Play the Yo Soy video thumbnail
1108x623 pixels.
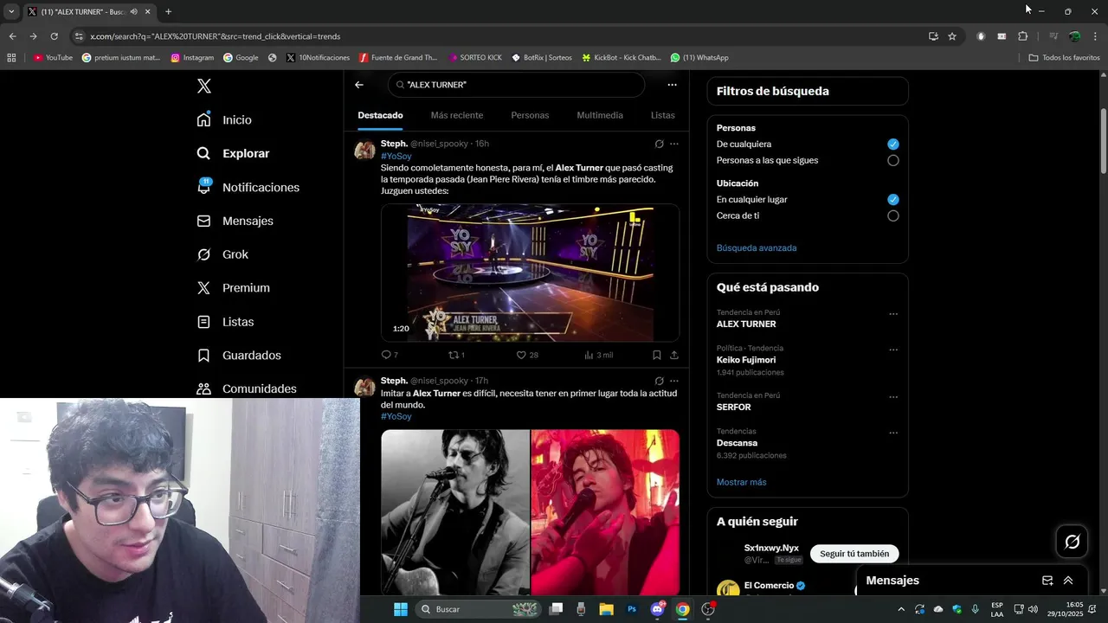(530, 273)
